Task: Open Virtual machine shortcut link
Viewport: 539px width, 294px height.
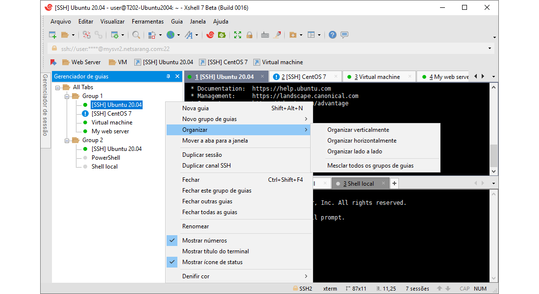Action: click(x=278, y=62)
